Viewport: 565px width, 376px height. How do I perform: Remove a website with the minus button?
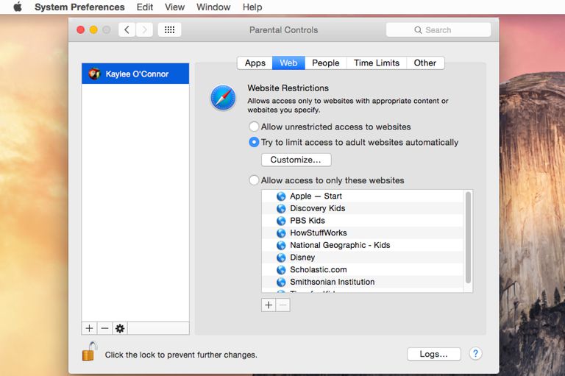coord(282,305)
